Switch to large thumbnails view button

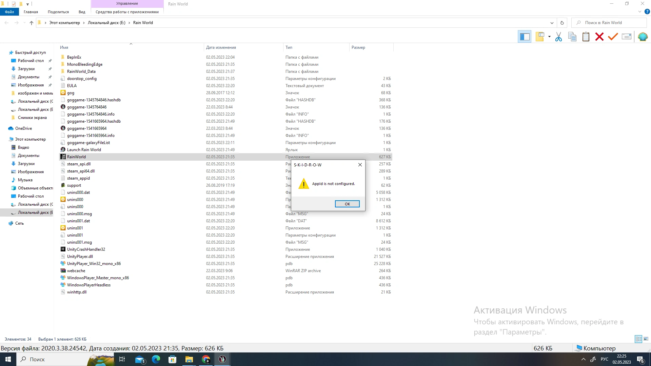pos(646,339)
